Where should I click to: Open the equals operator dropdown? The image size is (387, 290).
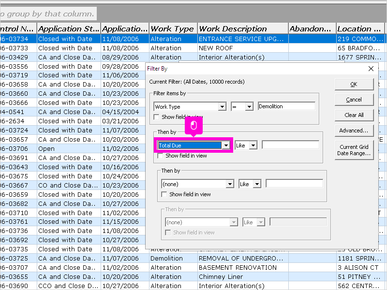(249, 106)
